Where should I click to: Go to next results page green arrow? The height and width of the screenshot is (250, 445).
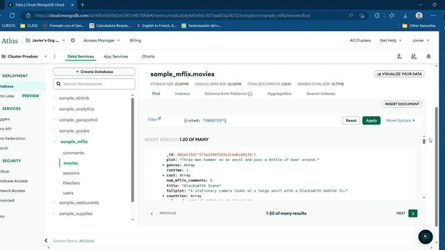413,213
